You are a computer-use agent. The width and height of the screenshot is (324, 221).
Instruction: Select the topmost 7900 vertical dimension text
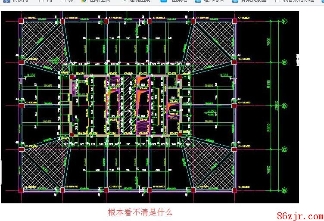(x=269, y=42)
